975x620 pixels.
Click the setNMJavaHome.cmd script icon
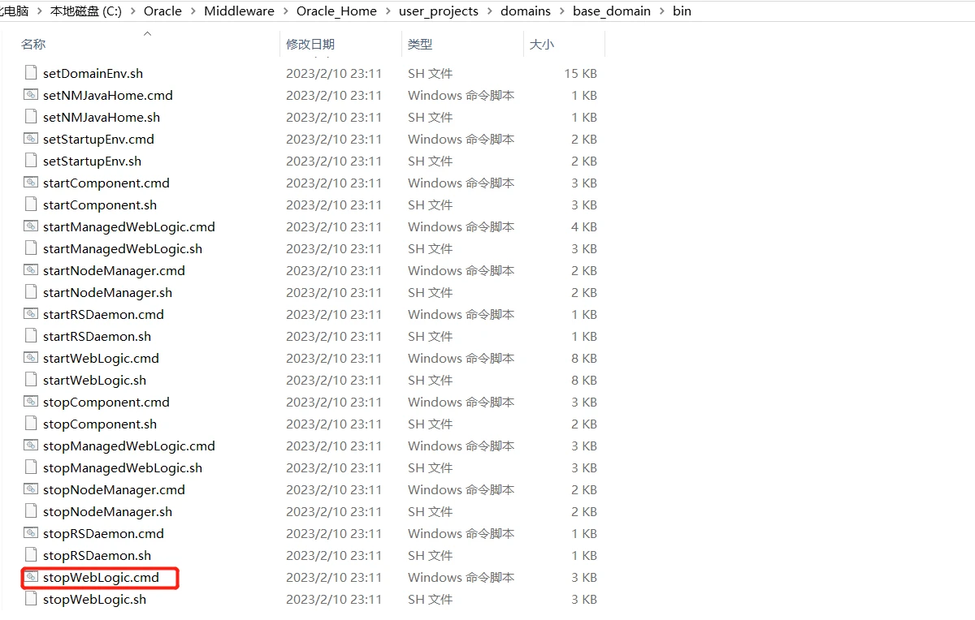[31, 95]
